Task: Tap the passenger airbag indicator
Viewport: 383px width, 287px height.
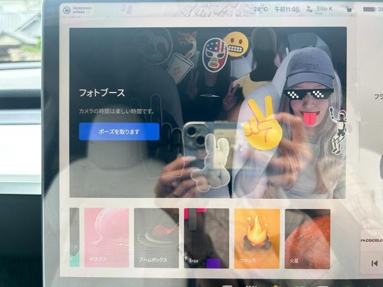Action: tap(77, 10)
